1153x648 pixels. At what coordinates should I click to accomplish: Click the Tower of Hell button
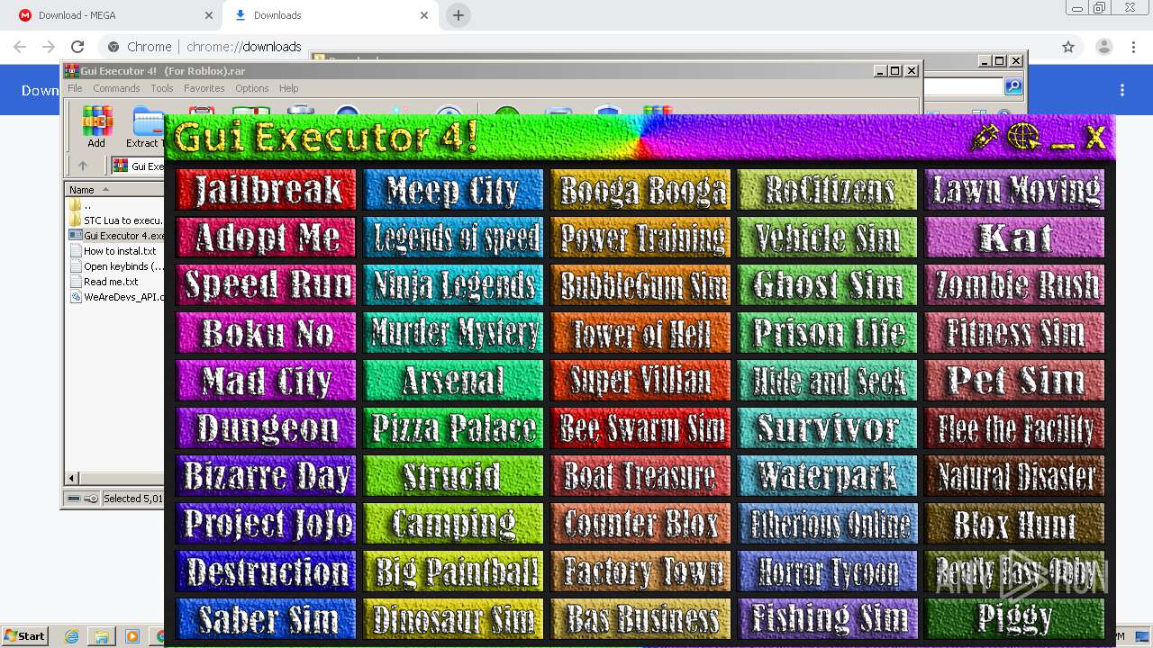(640, 333)
